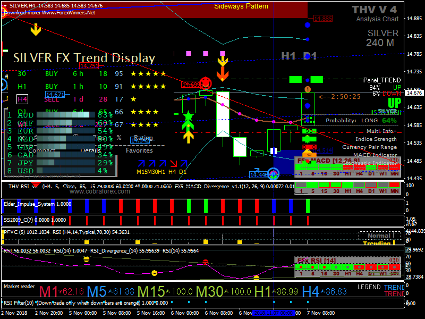
Task: Click the 7 Nov 08:00 time axis label
Action: (321, 313)
